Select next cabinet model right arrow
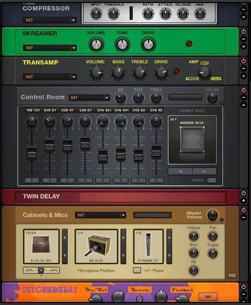This screenshot has width=251, height=305. 204,172
